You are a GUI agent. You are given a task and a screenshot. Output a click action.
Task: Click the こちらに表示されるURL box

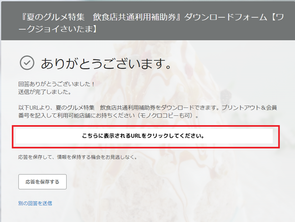click(144, 136)
